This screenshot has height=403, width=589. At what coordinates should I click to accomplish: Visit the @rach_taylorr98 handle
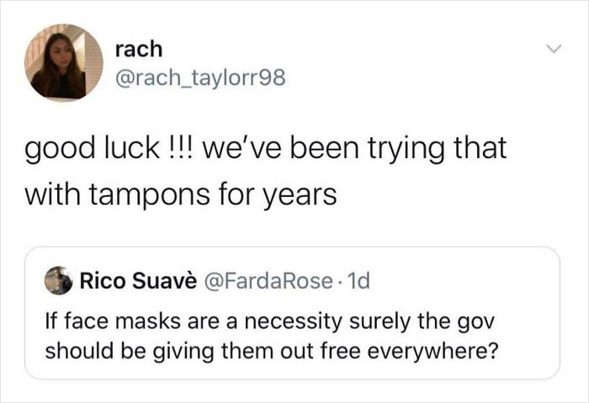(x=200, y=78)
